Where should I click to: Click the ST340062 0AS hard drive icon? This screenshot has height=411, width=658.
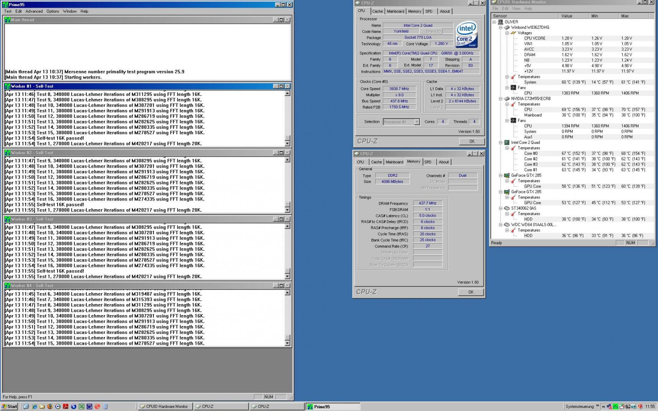pos(507,208)
